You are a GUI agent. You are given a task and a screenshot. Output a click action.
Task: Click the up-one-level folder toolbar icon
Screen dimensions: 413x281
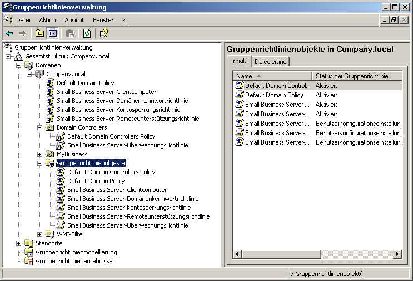pos(39,33)
